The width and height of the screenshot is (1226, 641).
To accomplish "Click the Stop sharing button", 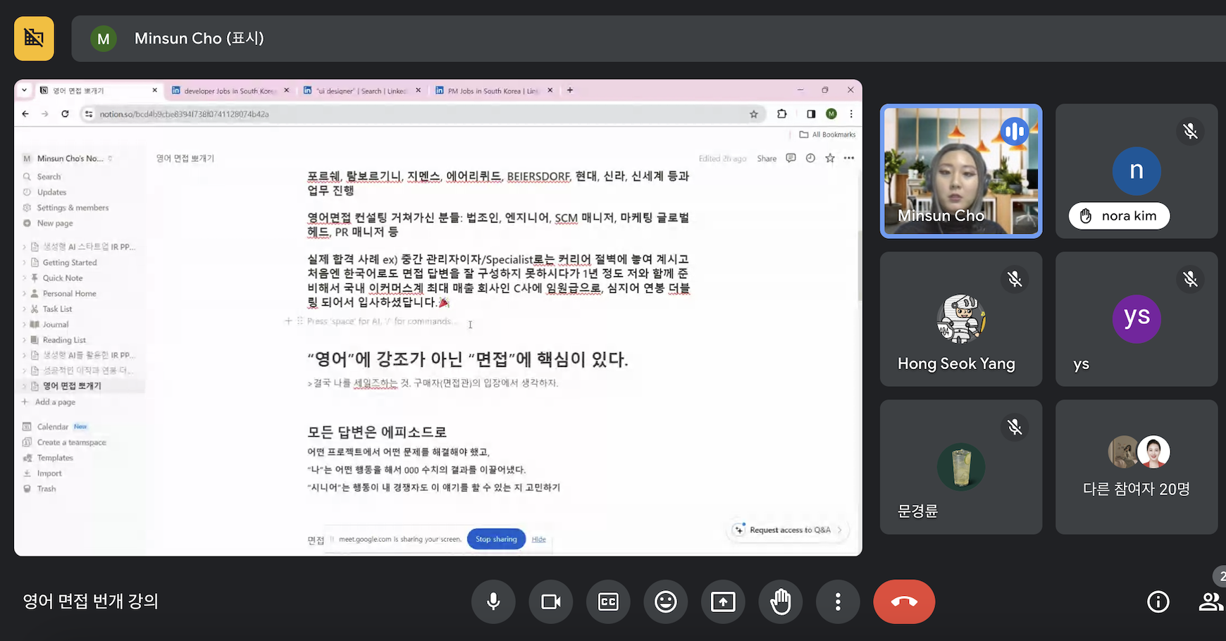I will point(496,539).
